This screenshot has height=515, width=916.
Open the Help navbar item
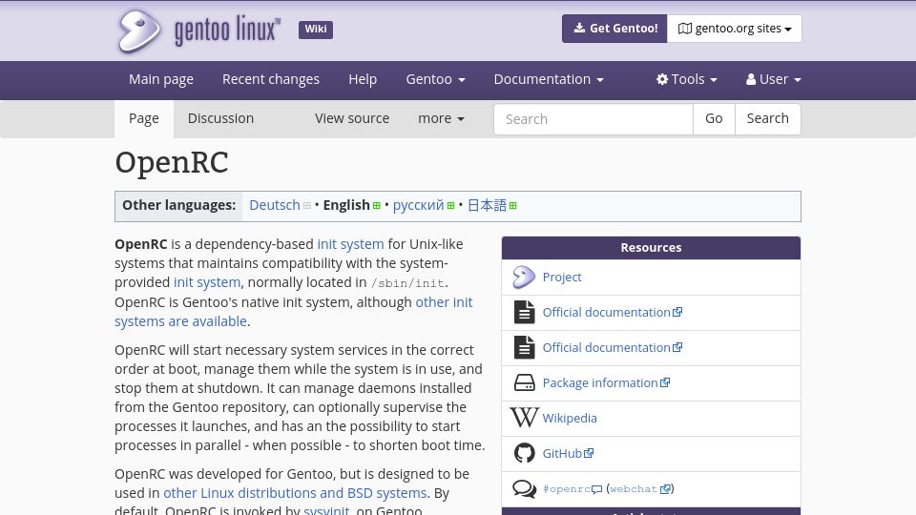363,79
